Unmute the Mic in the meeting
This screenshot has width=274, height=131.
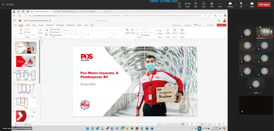241,5
